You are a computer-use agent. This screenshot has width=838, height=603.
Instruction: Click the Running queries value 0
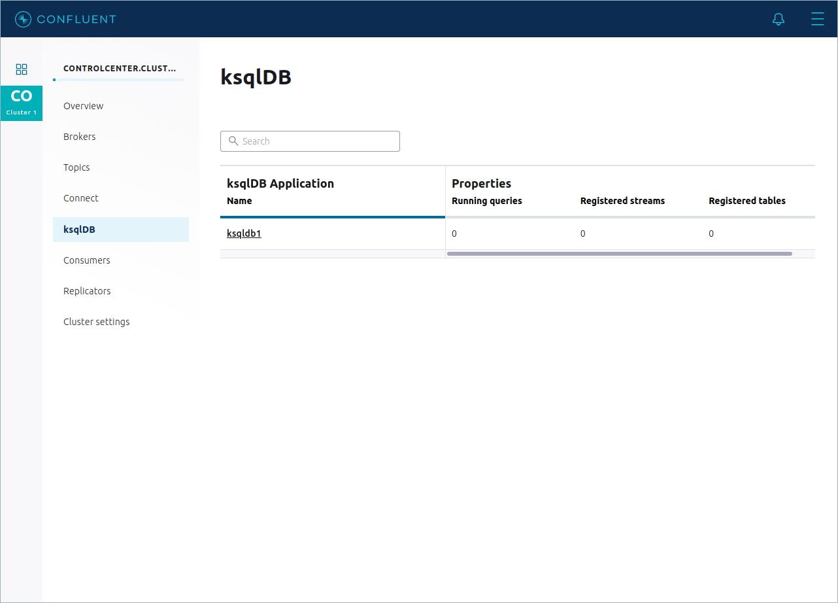point(454,233)
